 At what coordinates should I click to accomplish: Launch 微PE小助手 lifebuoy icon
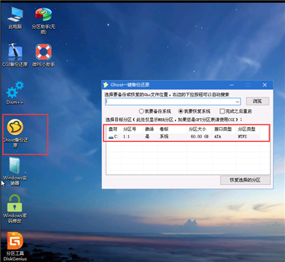tap(44, 55)
